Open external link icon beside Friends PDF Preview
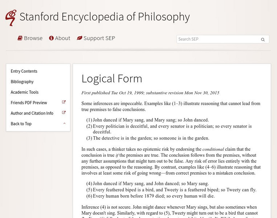The height and width of the screenshot is (218, 277). [64, 102]
